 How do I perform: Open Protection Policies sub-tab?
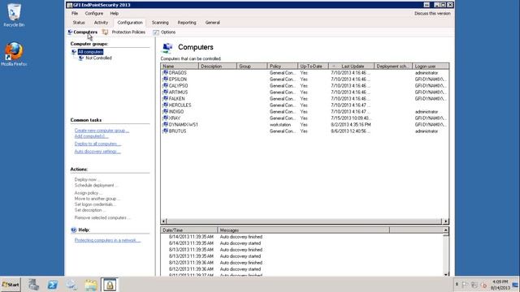click(x=128, y=32)
